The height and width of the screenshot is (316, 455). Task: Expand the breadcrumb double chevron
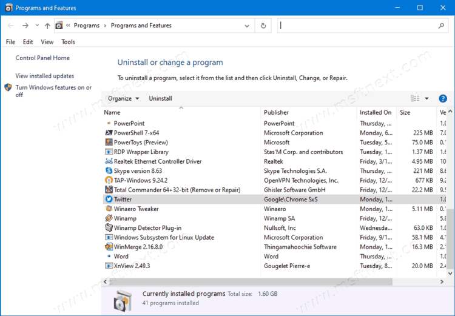point(68,25)
